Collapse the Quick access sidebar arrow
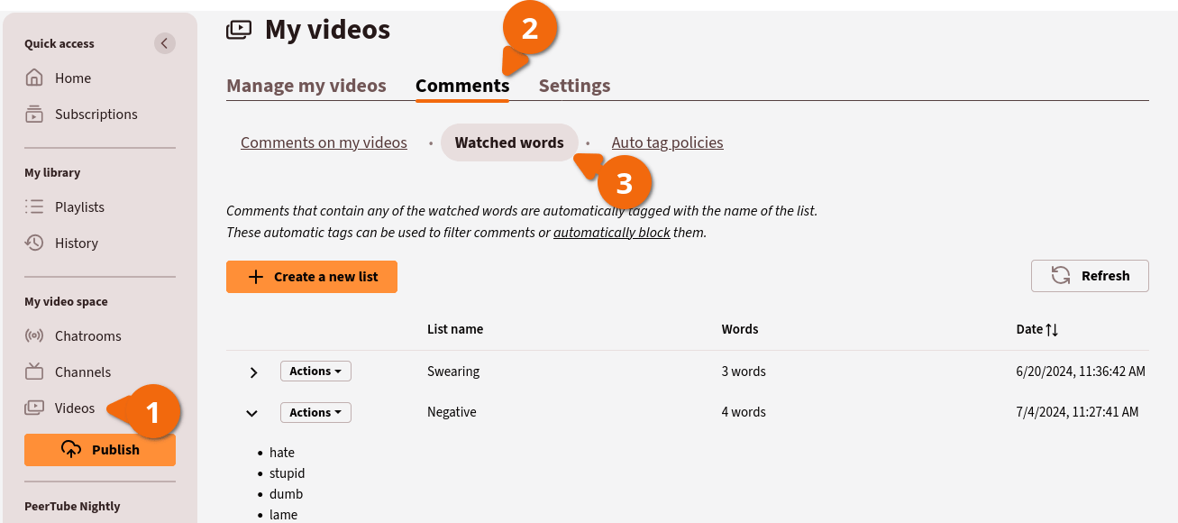The width and height of the screenshot is (1178, 523). click(164, 43)
